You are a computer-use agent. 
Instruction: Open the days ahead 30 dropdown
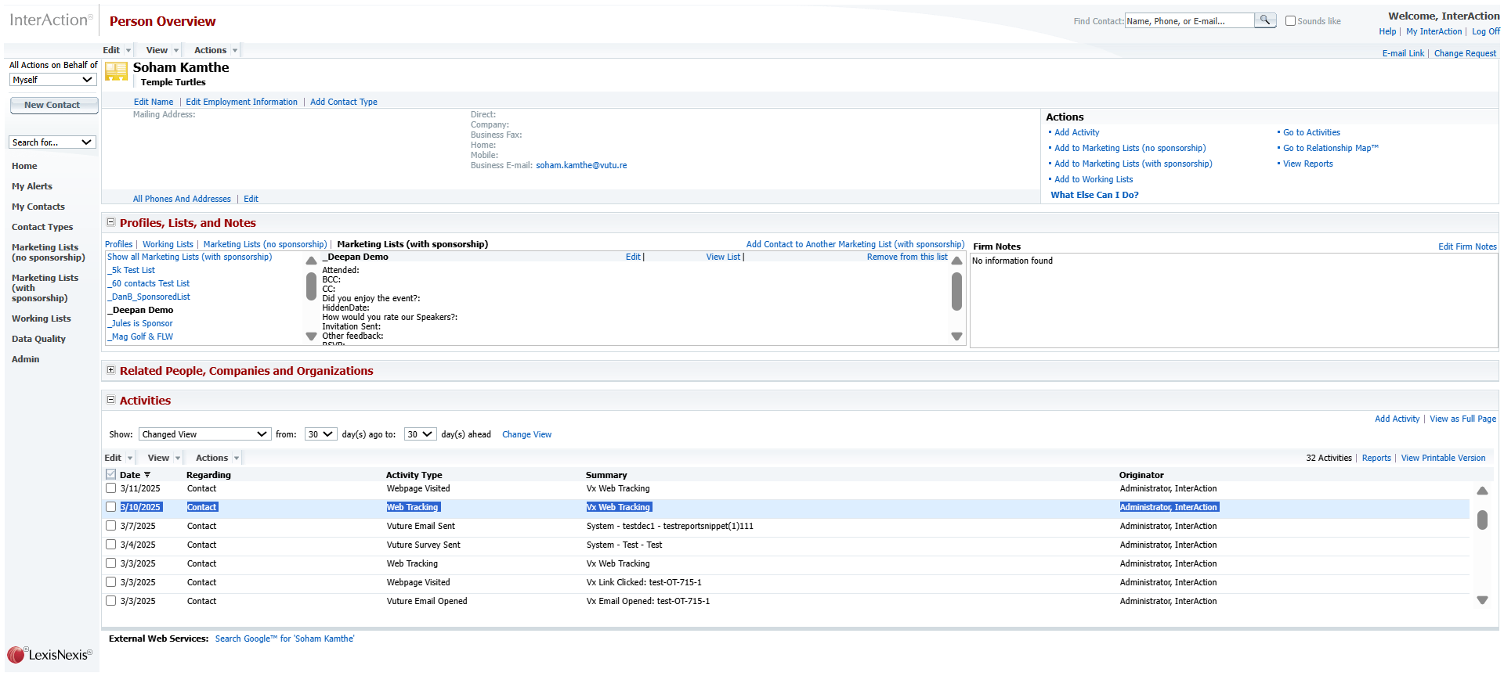click(x=420, y=434)
